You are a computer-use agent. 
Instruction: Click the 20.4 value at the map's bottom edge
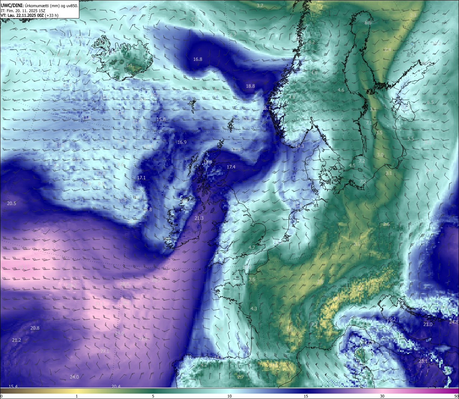(x=116, y=386)
